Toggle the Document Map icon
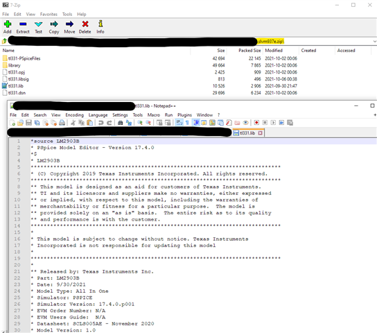The image size is (377, 333). pos(212,123)
